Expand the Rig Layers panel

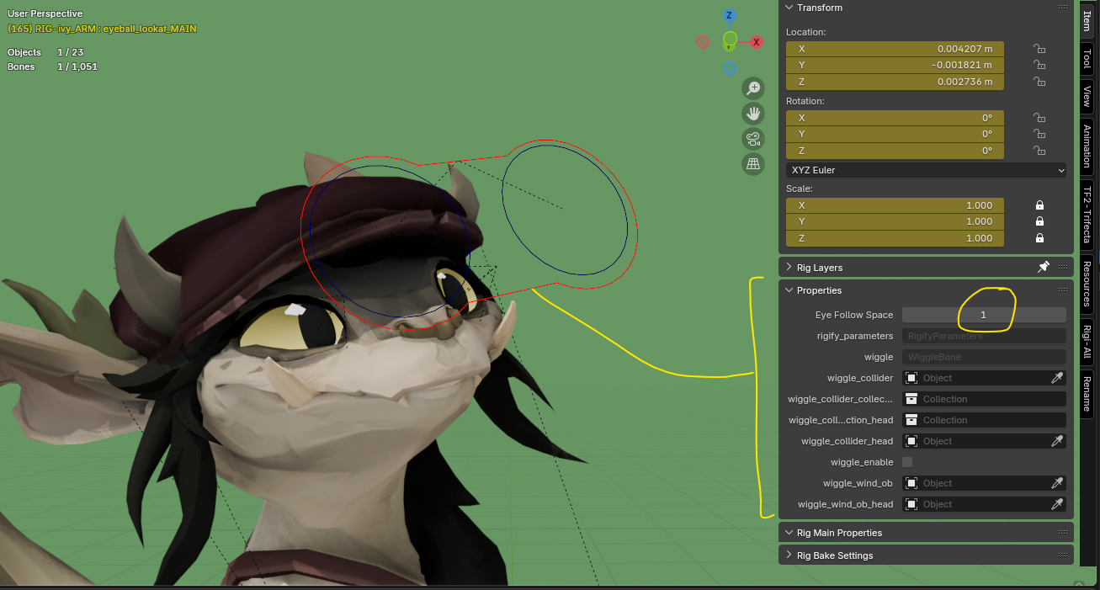click(x=789, y=268)
